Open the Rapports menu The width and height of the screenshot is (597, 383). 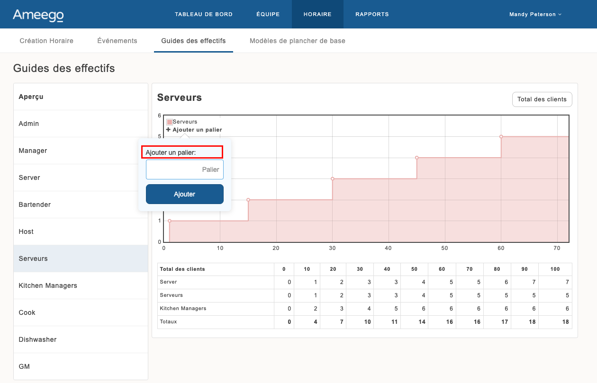[x=372, y=14]
